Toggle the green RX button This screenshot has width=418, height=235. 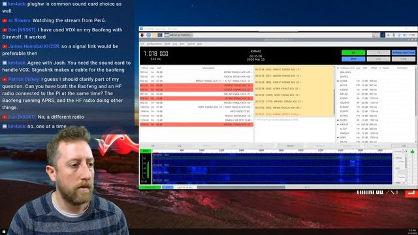[353, 53]
